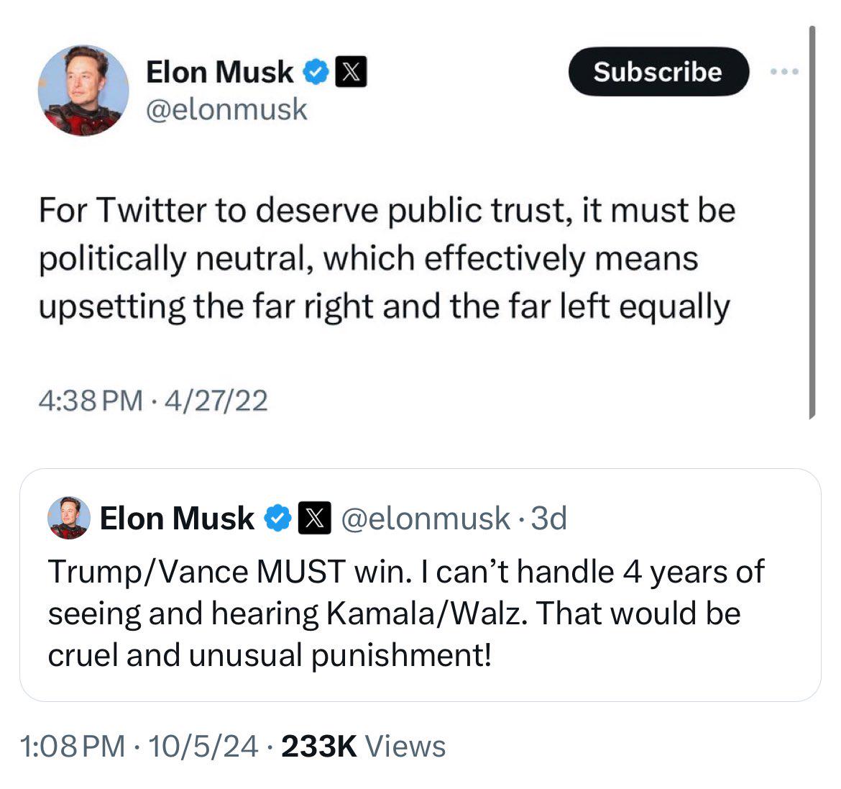Open the @elonmusk handle below the main display name
The width and height of the screenshot is (841, 789).
click(x=226, y=109)
